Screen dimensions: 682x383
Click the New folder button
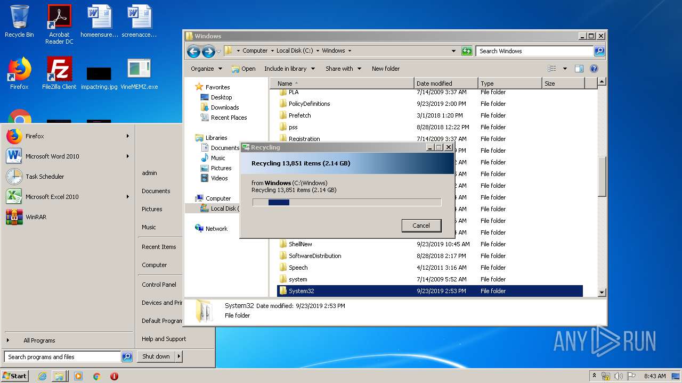click(386, 69)
